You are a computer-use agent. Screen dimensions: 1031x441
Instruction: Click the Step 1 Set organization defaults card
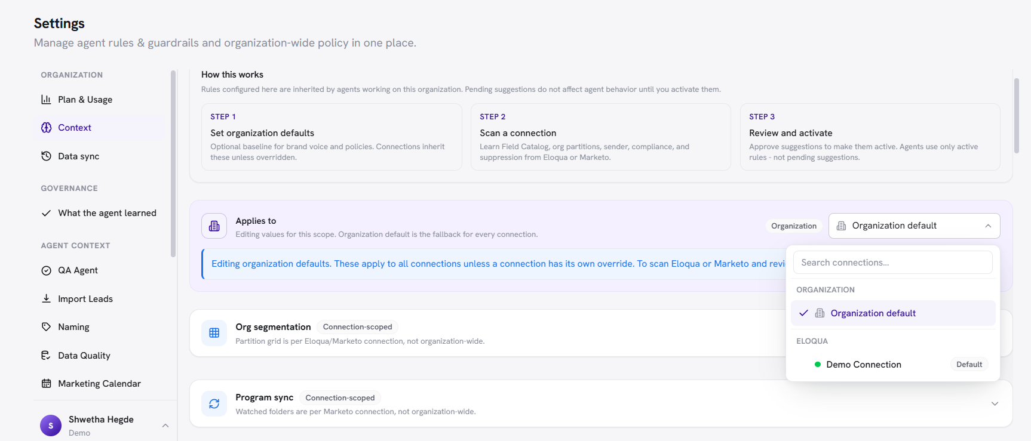pos(332,137)
